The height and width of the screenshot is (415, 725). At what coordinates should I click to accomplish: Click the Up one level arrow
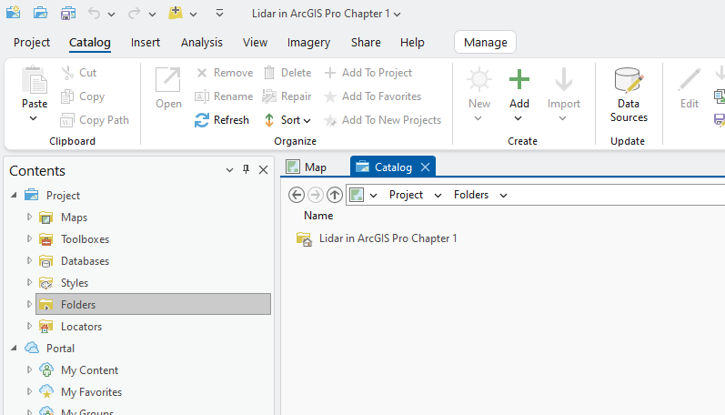335,195
